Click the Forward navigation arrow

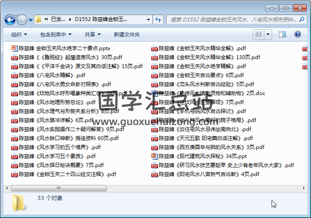22,20
